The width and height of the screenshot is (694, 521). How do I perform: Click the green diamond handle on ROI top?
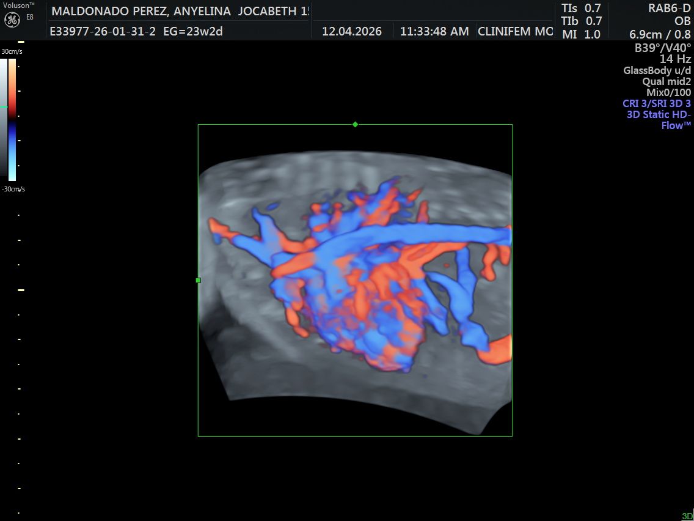click(355, 125)
